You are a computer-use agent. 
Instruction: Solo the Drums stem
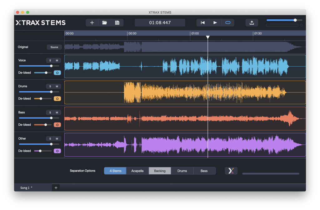tap(50, 86)
